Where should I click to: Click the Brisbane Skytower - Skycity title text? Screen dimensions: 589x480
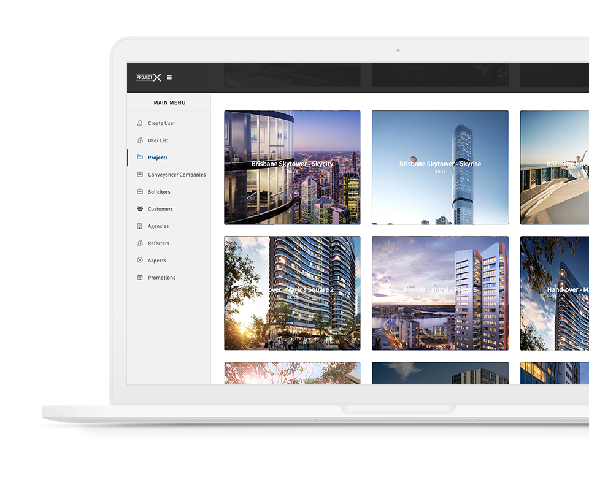[292, 164]
